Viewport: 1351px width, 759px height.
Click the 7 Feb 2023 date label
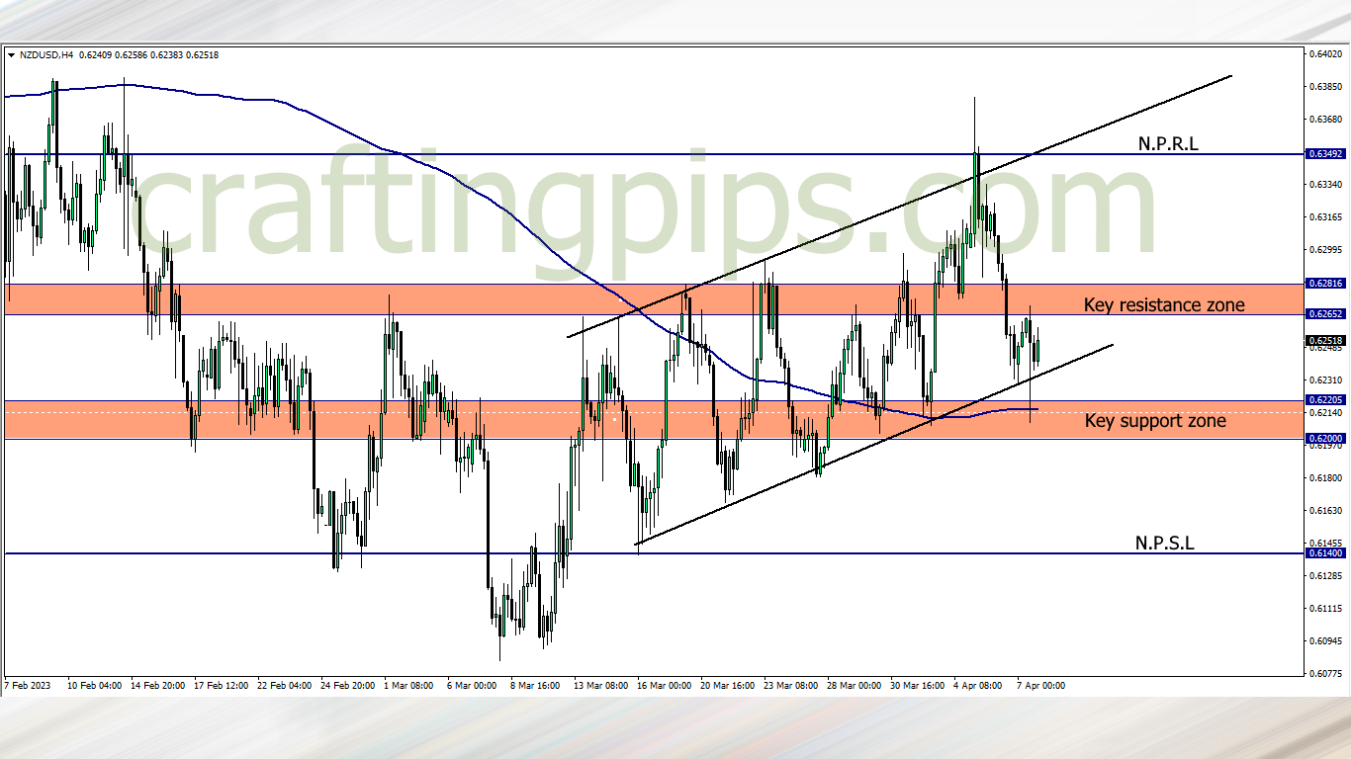tap(27, 685)
